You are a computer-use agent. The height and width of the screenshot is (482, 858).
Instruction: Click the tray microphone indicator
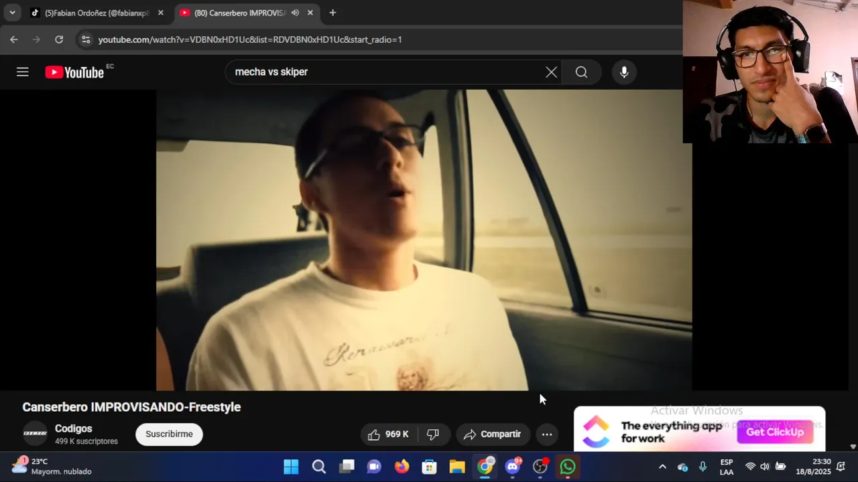pyautogui.click(x=702, y=467)
